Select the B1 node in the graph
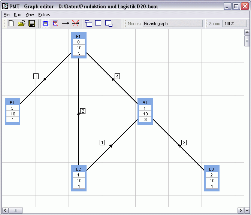Image resolution: width=251 pixels, height=215 pixels. [145, 103]
